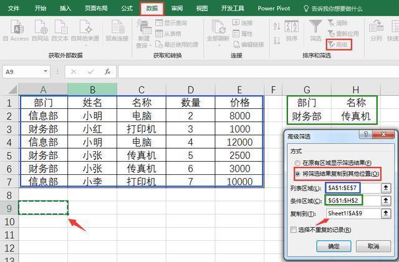Screen dimensions: 399x262
Task: Collapse dialog via 列表区域 range selector button
Action: [x=386, y=188]
